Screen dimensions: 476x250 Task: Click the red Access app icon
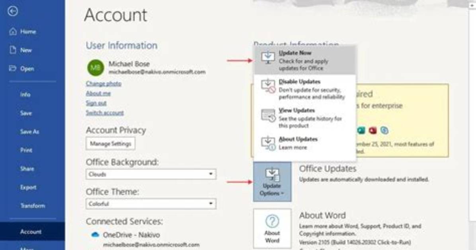point(373,130)
